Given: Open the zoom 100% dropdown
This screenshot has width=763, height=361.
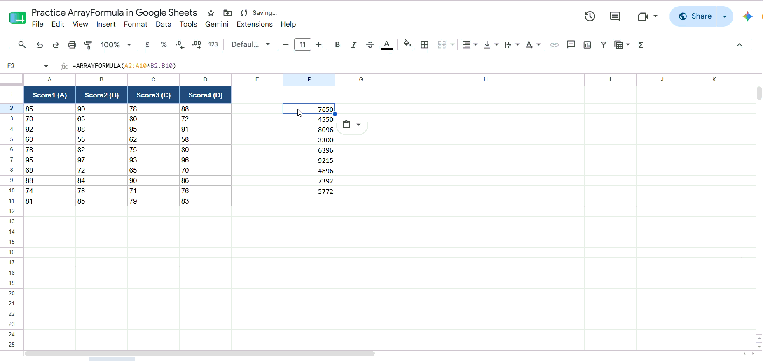Looking at the screenshot, I should pyautogui.click(x=116, y=45).
